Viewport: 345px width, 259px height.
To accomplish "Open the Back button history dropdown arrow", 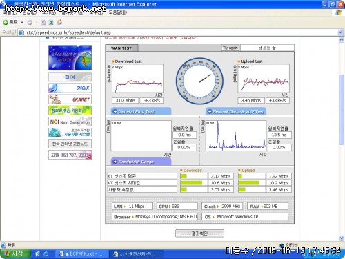I will (22, 22).
